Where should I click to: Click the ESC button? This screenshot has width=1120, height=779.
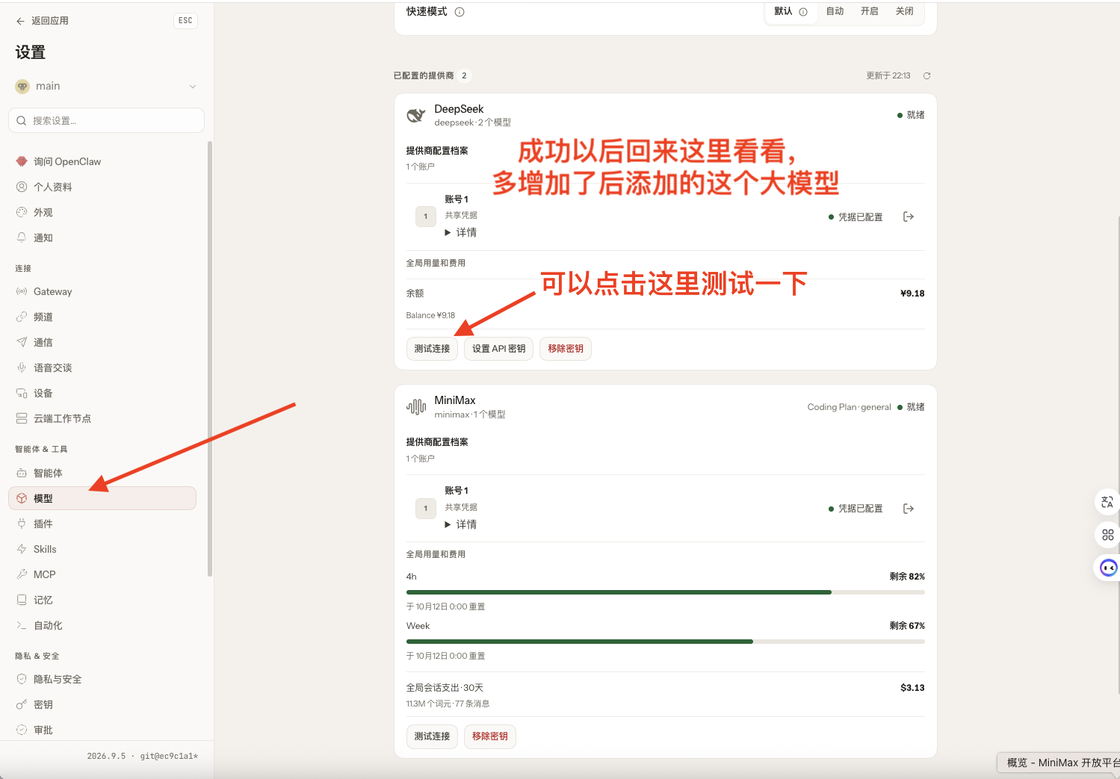click(x=185, y=21)
